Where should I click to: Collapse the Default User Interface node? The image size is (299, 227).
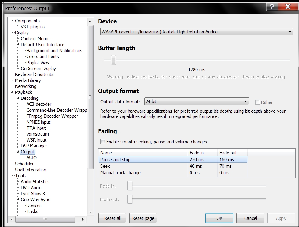click(18, 45)
